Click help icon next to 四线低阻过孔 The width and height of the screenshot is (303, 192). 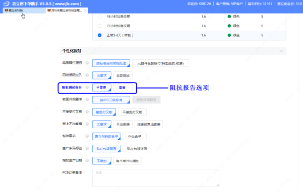point(87,75)
